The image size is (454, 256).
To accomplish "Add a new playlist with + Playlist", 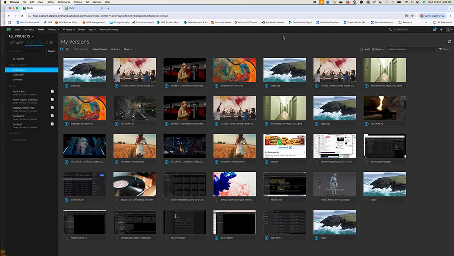I will [x=50, y=51].
